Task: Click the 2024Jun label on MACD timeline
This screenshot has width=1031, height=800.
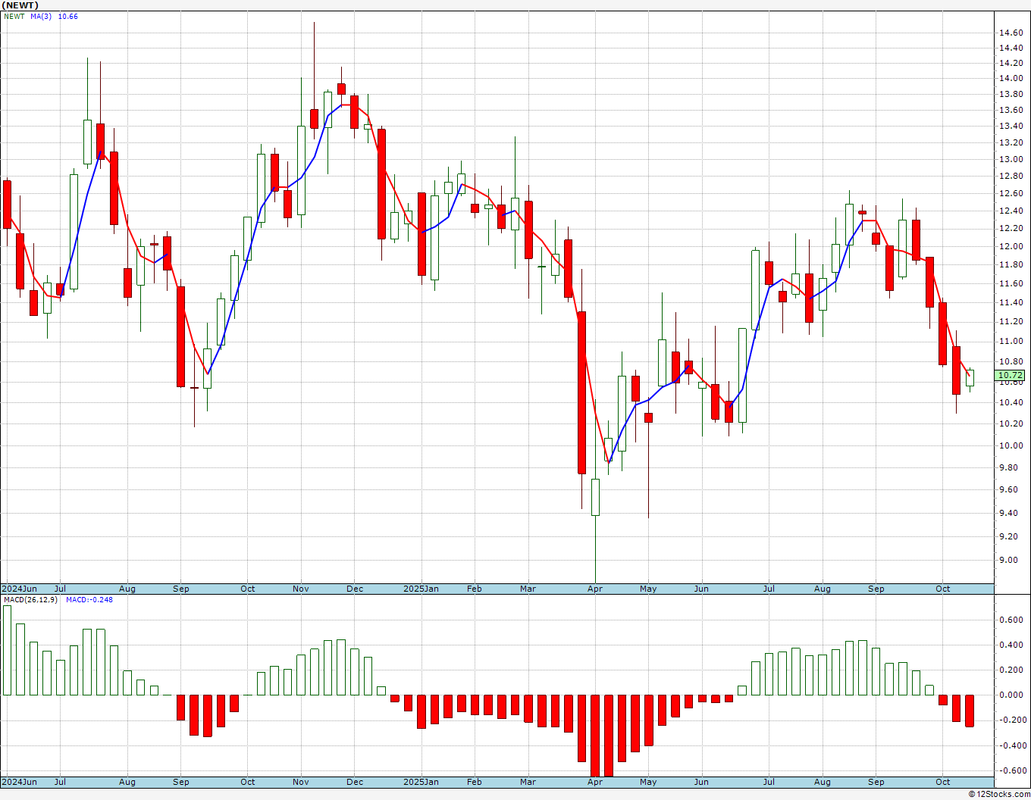Action: pos(20,782)
